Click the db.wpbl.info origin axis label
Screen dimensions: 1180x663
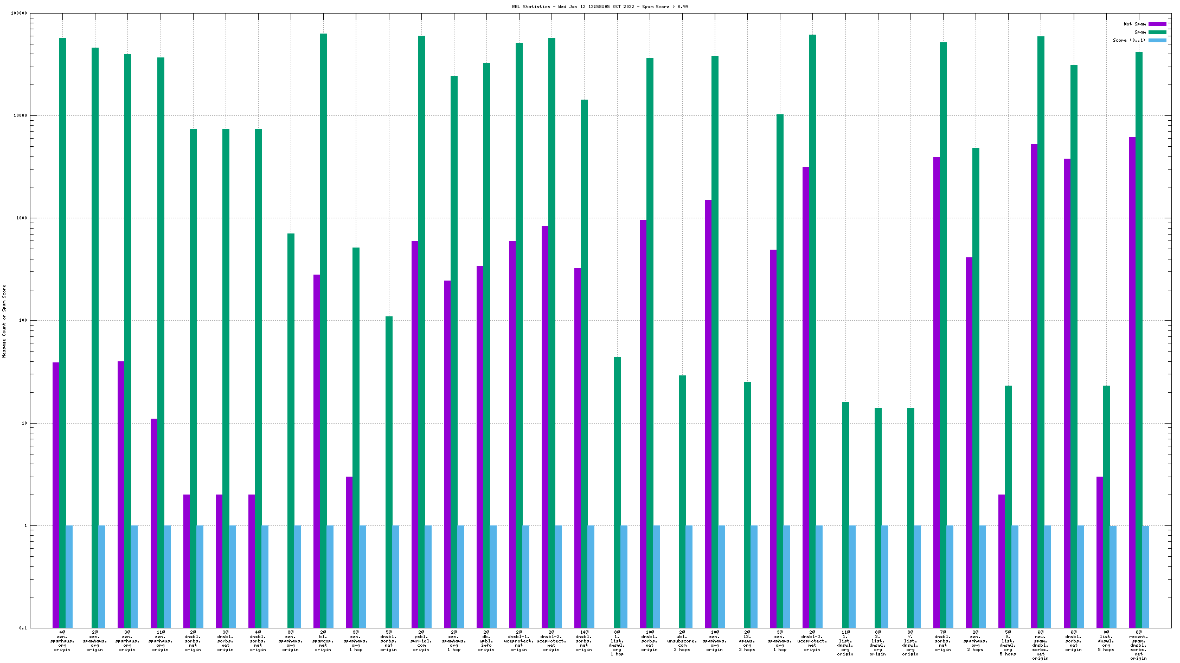486,641
